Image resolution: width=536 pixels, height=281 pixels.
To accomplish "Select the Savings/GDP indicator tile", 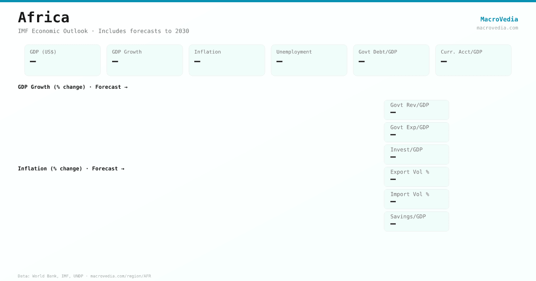I will (416, 221).
